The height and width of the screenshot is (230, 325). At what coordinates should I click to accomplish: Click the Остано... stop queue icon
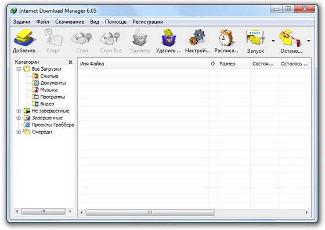click(x=291, y=38)
